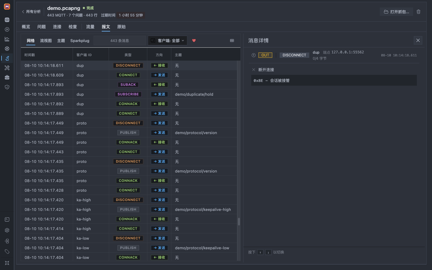The height and width of the screenshot is (270, 432).
Task: Open the settings gear in the sidebar
Action: click(7, 230)
